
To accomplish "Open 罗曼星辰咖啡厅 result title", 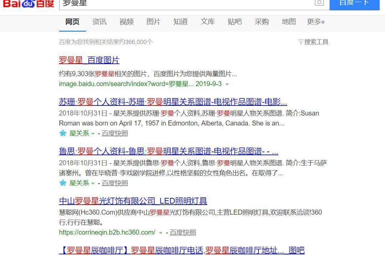I will 182,251.
